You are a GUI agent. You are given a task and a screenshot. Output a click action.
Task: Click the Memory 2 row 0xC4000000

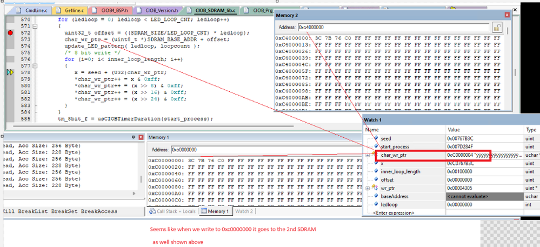[388, 38]
